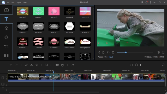167x94 pixels.
Task: Pick the CutePie1 text template
Action: [x=23, y=42]
